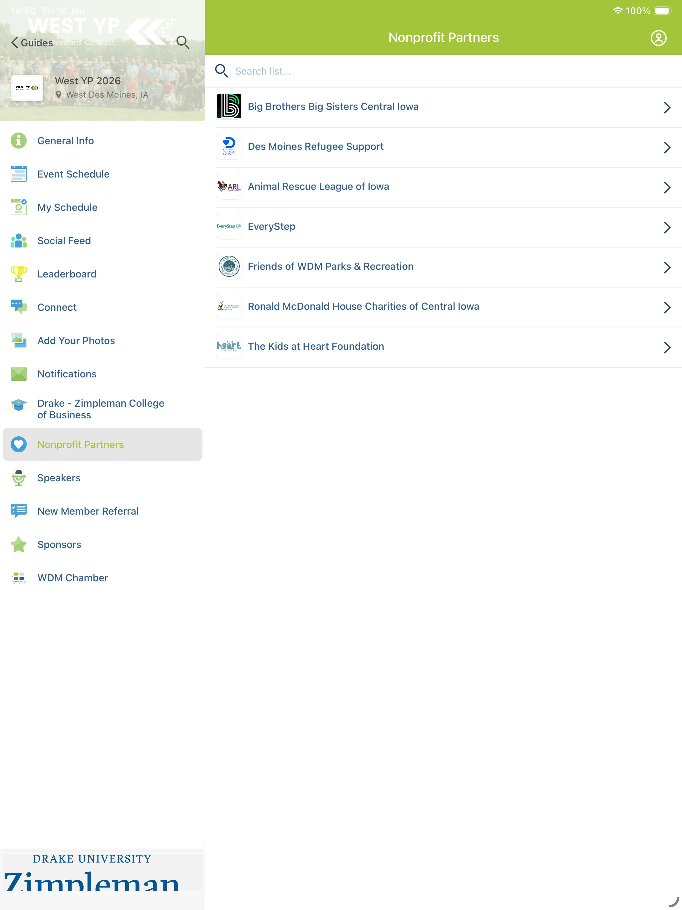Viewport: 682px width, 910px height.
Task: Tap the Leaderboard trophy icon
Action: (19, 274)
